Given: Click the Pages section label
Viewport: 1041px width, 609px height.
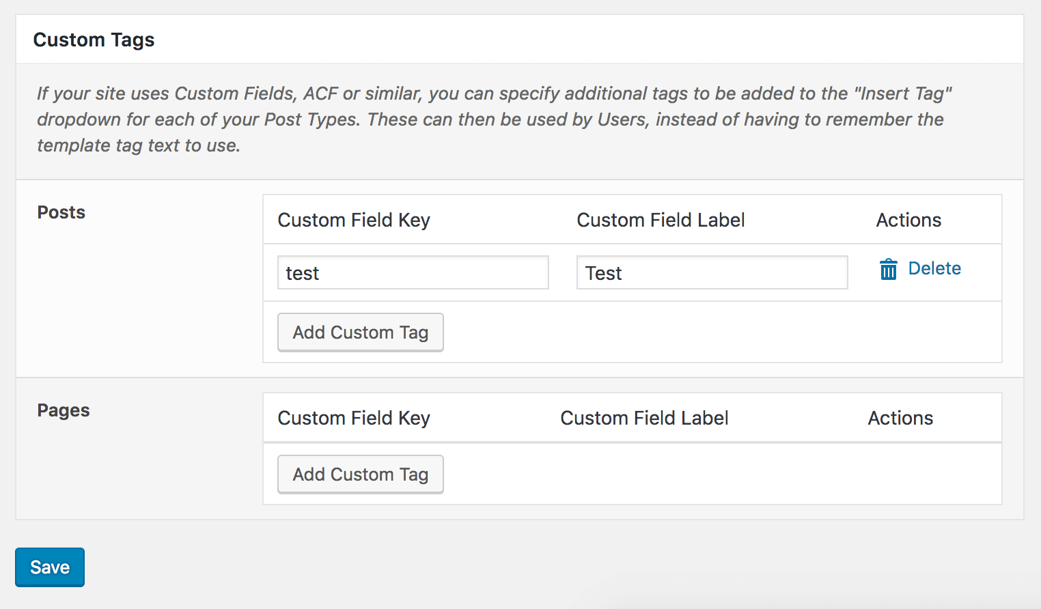Looking at the screenshot, I should 63,410.
